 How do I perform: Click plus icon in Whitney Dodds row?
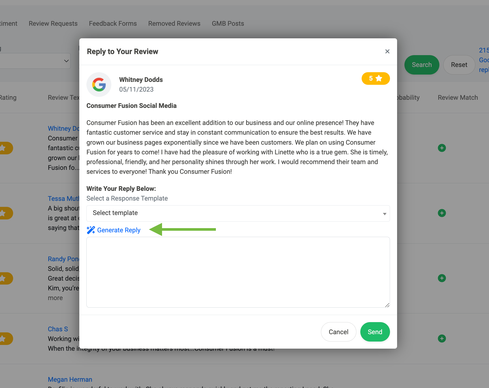pyautogui.click(x=442, y=148)
